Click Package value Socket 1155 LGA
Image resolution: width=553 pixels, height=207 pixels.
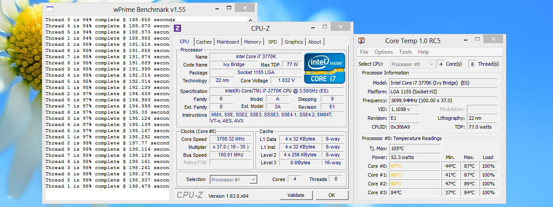click(256, 73)
